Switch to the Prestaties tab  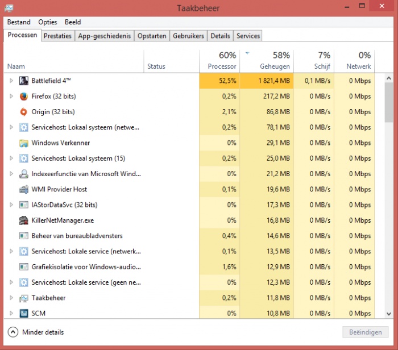click(x=57, y=36)
